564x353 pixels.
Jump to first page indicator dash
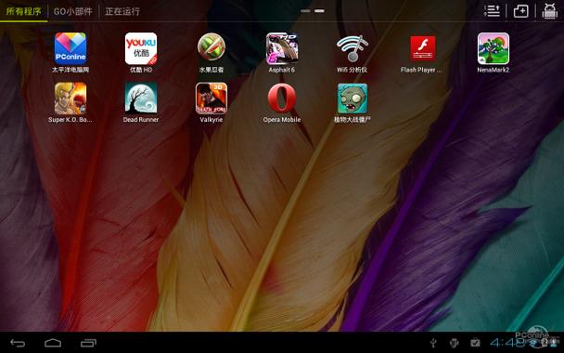pos(305,11)
